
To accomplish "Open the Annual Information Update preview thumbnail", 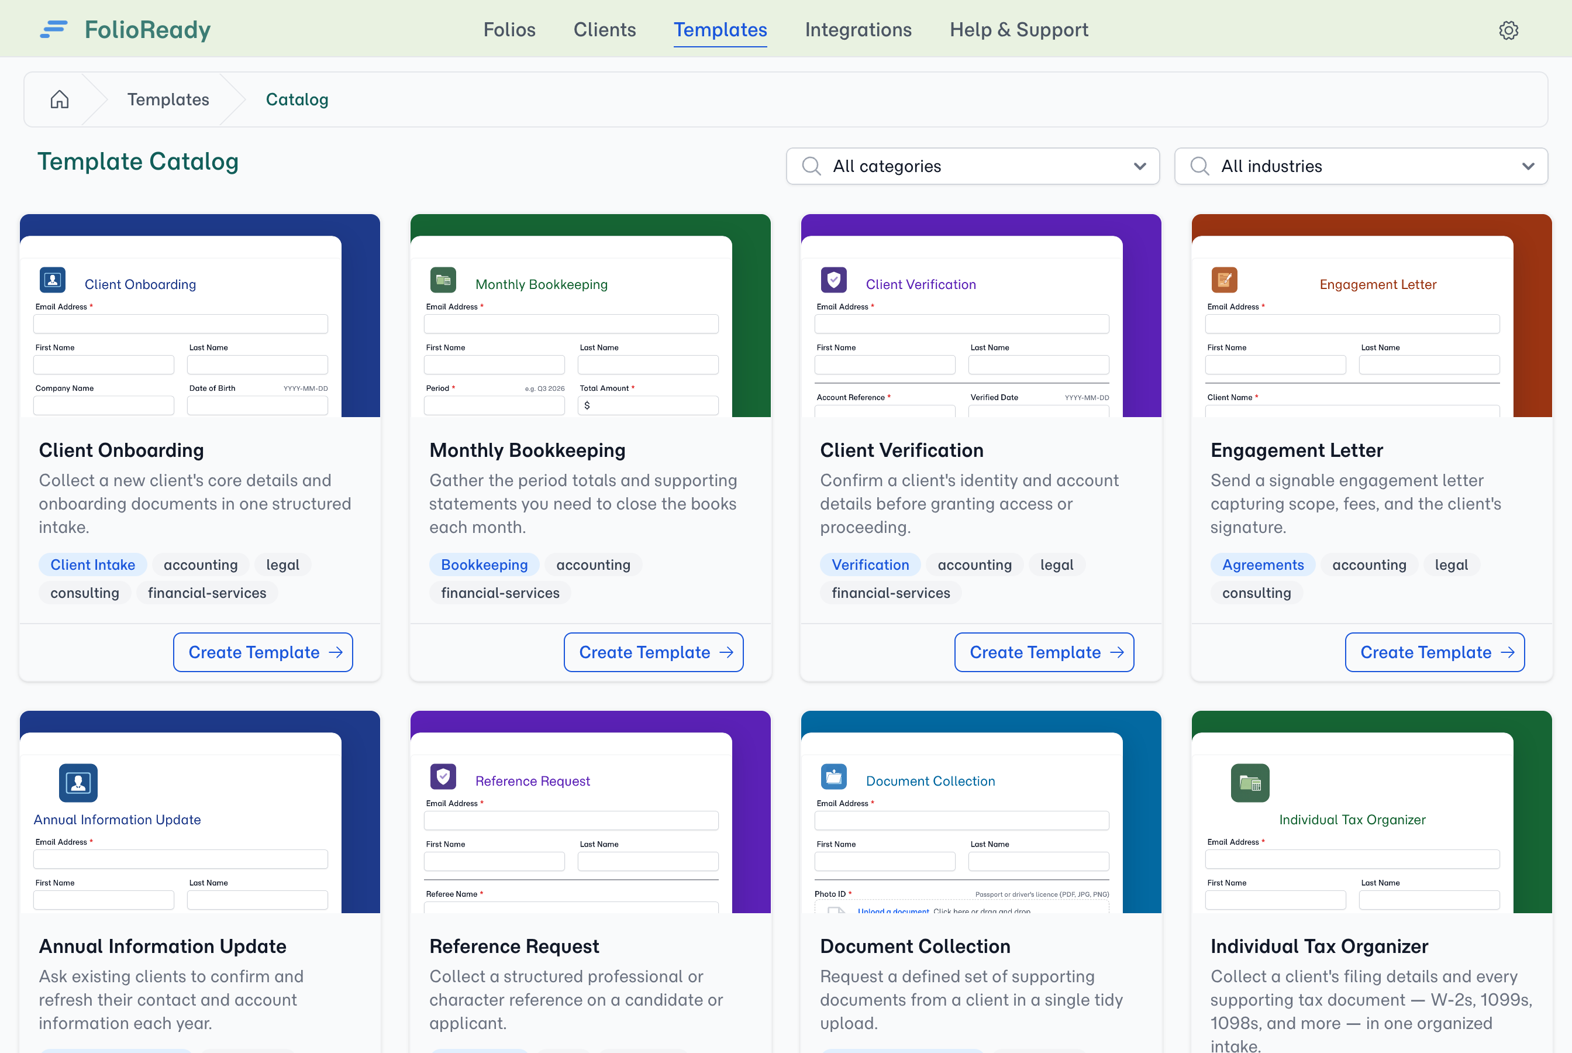I will 200,812.
